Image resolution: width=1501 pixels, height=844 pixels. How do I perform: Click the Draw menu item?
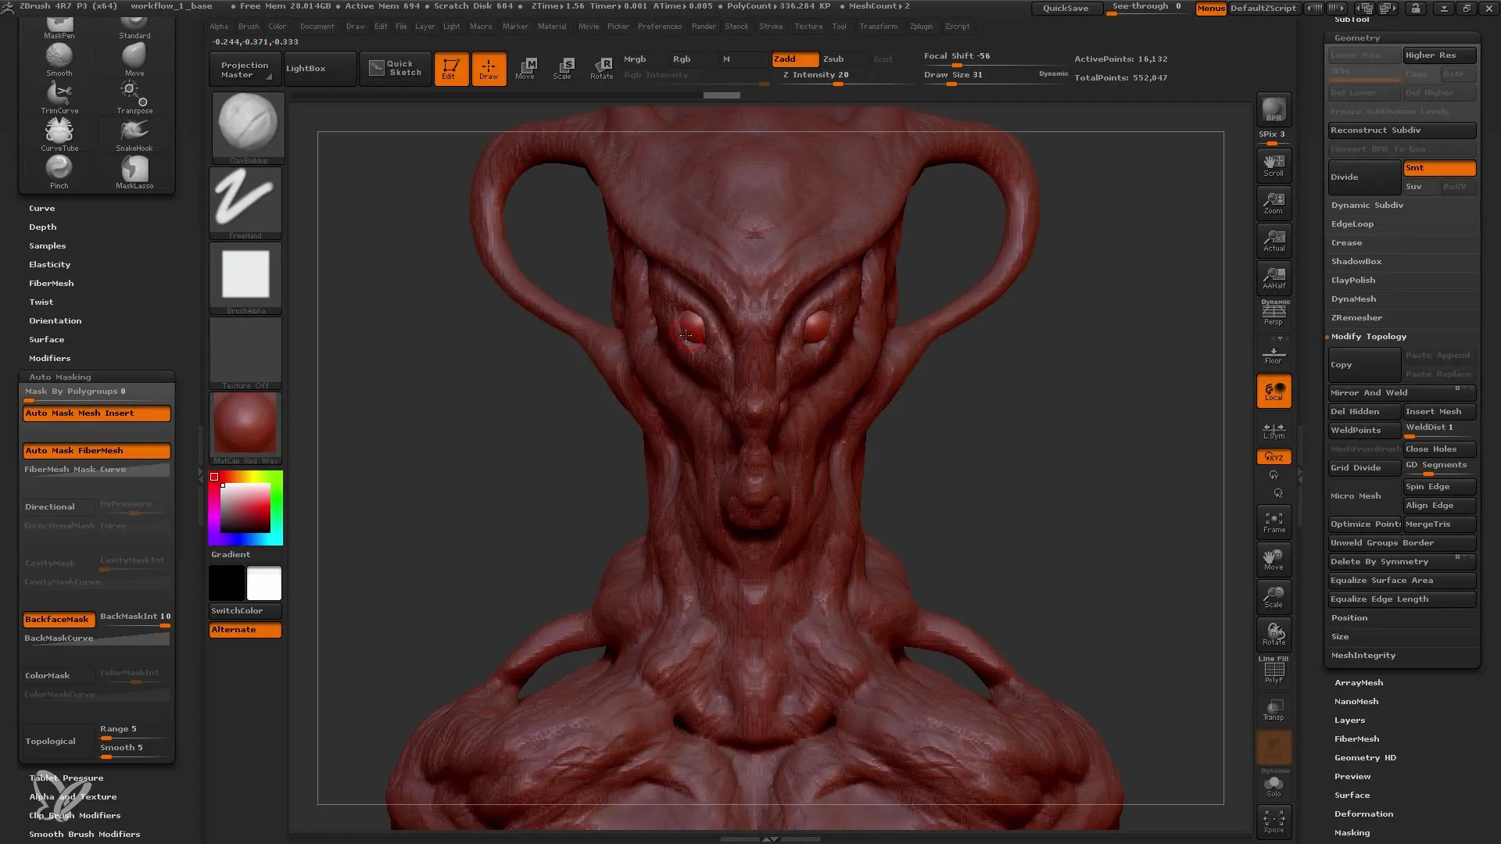tap(353, 26)
